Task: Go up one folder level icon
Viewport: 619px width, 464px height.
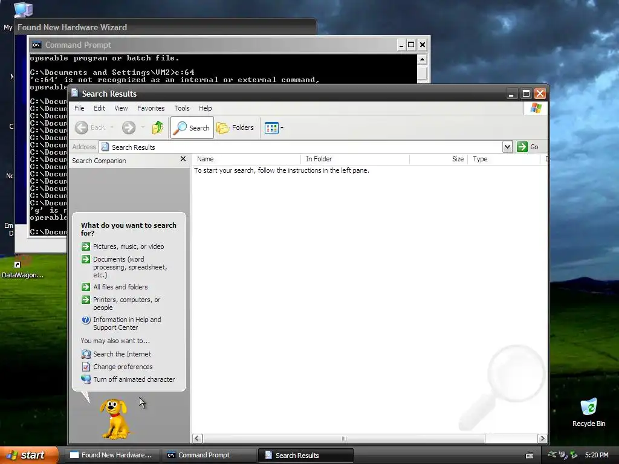Action: coord(158,127)
